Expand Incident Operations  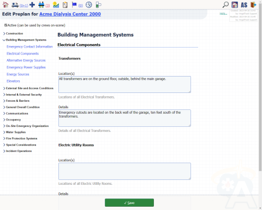(17, 151)
